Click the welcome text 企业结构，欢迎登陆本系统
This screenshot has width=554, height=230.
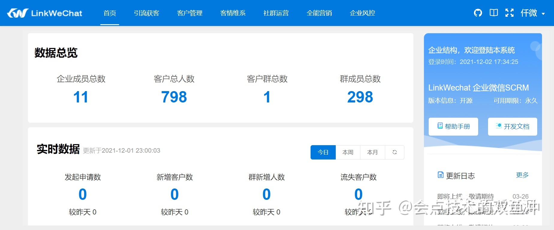472,50
